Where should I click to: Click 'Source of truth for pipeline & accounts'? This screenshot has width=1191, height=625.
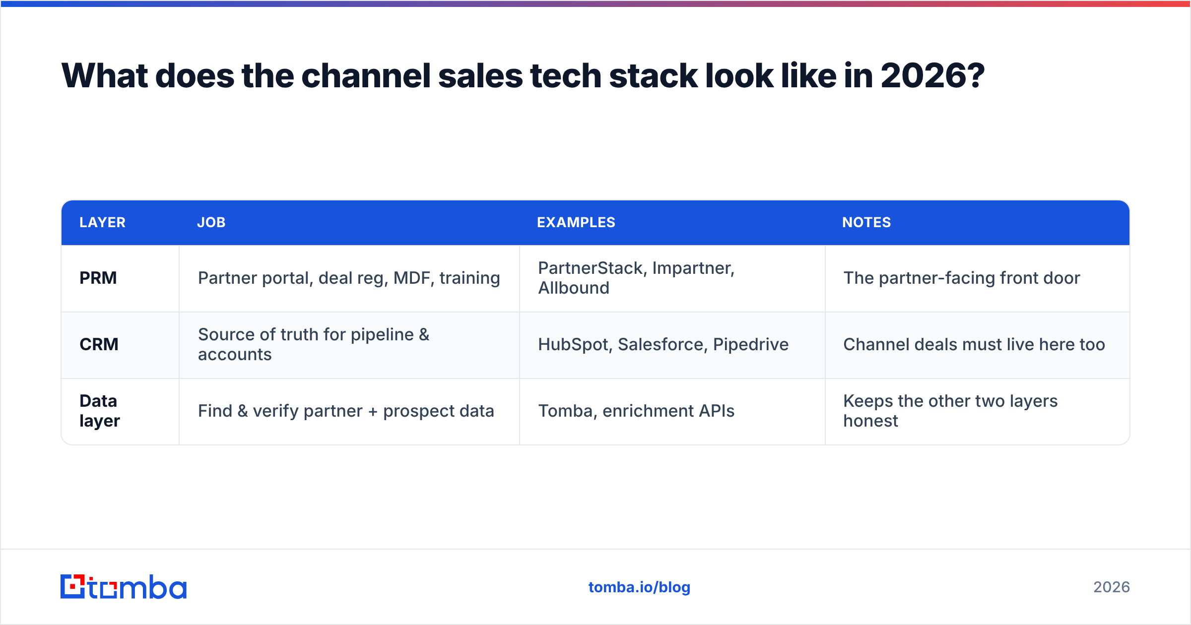point(314,344)
